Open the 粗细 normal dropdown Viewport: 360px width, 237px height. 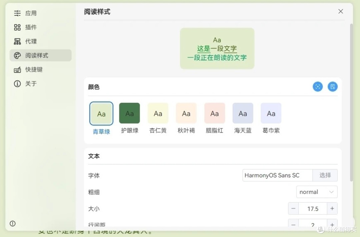pyautogui.click(x=317, y=192)
